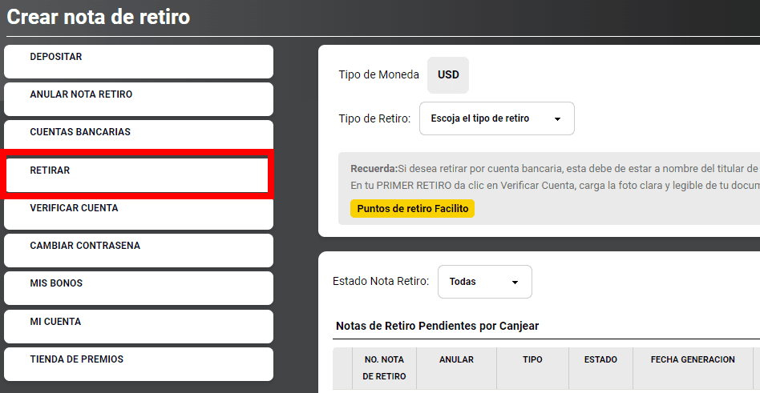Viewport: 760px width, 393px height.
Task: Click the NO. NOTA DE RETIRO column header
Action: pos(384,368)
